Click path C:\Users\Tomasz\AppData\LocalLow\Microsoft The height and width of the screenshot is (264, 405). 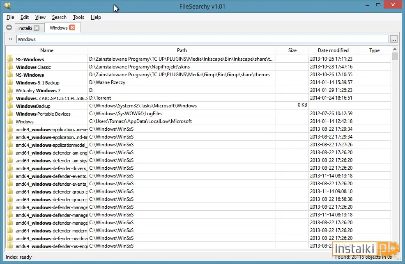pyautogui.click(x=140, y=121)
